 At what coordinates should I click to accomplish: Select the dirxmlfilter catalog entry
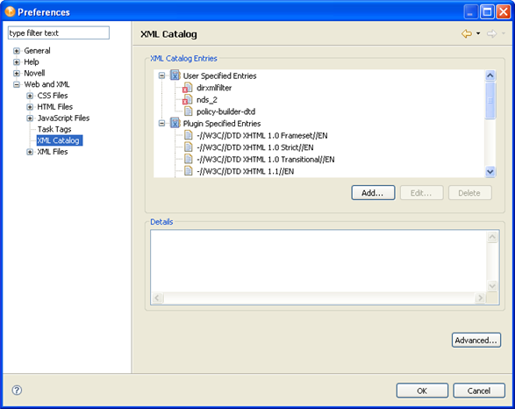[214, 88]
